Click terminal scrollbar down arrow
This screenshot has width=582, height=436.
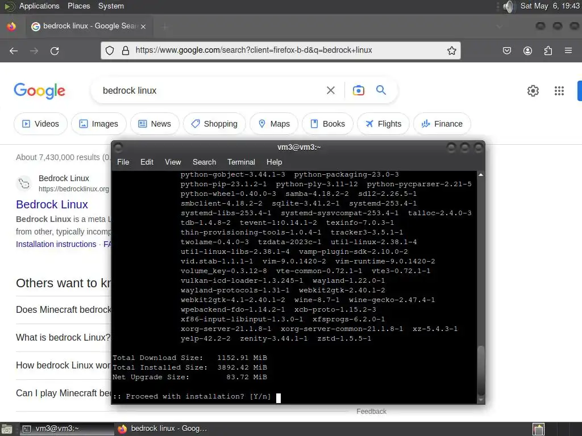click(x=481, y=400)
